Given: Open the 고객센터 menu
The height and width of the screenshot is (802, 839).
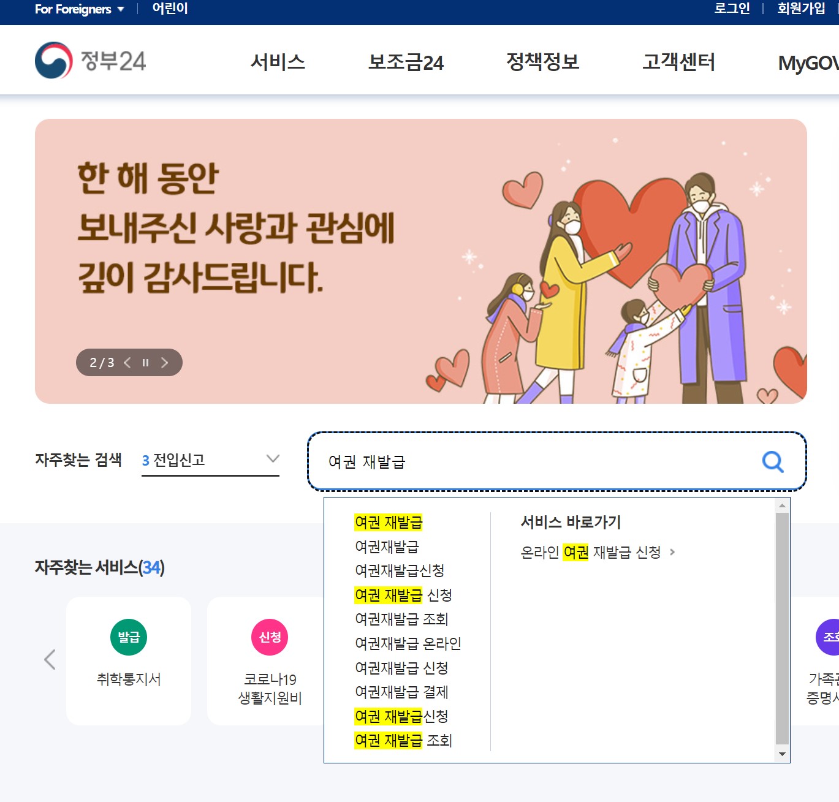Looking at the screenshot, I should click(x=678, y=62).
